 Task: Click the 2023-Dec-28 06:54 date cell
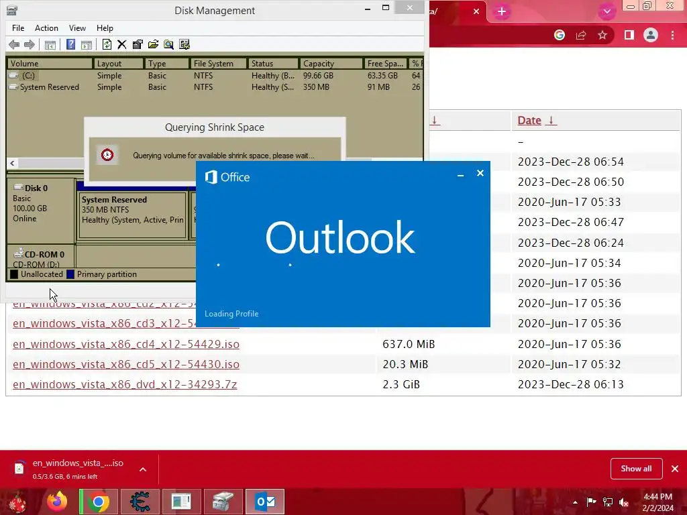(571, 162)
